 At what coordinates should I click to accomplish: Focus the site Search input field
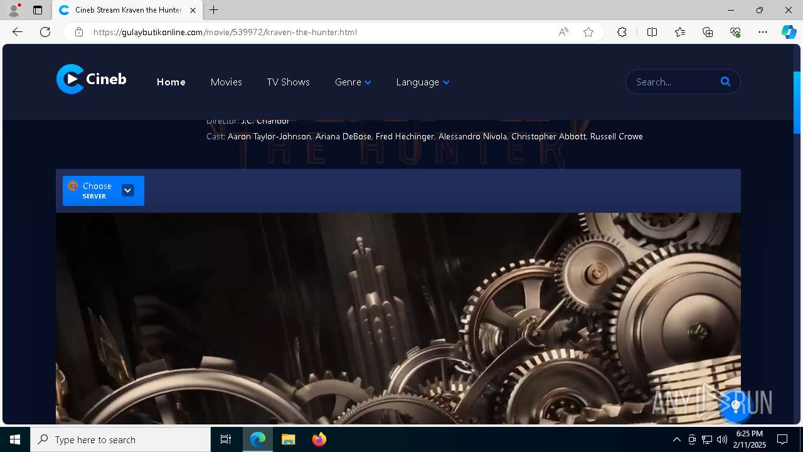[675, 82]
